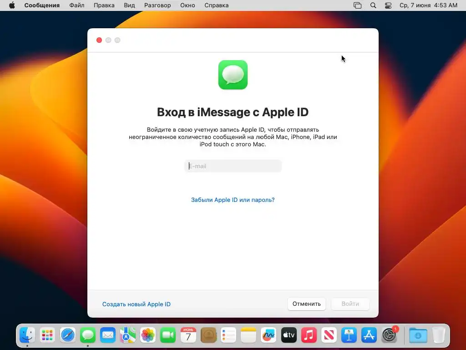Open the Окно menu

[x=187, y=5]
